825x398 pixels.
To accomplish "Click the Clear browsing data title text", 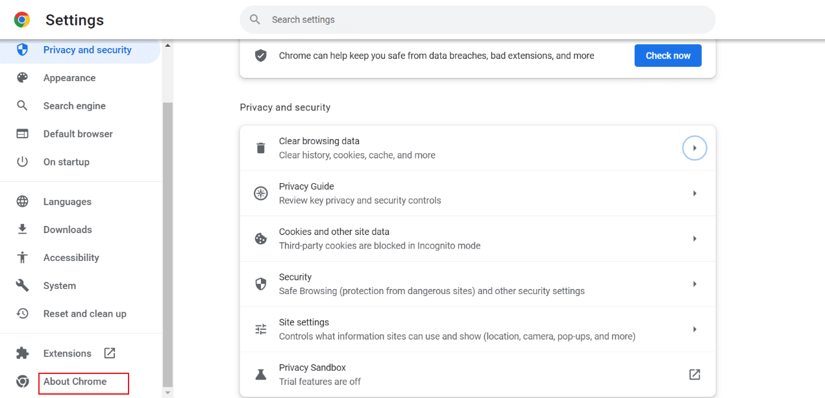I will click(x=319, y=141).
